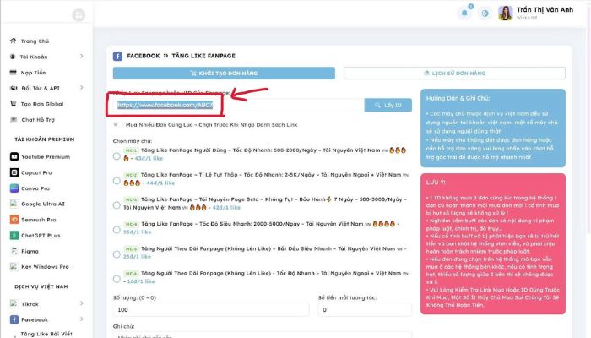Toggle the sidebar collapse button
591x338 pixels.
point(79,15)
